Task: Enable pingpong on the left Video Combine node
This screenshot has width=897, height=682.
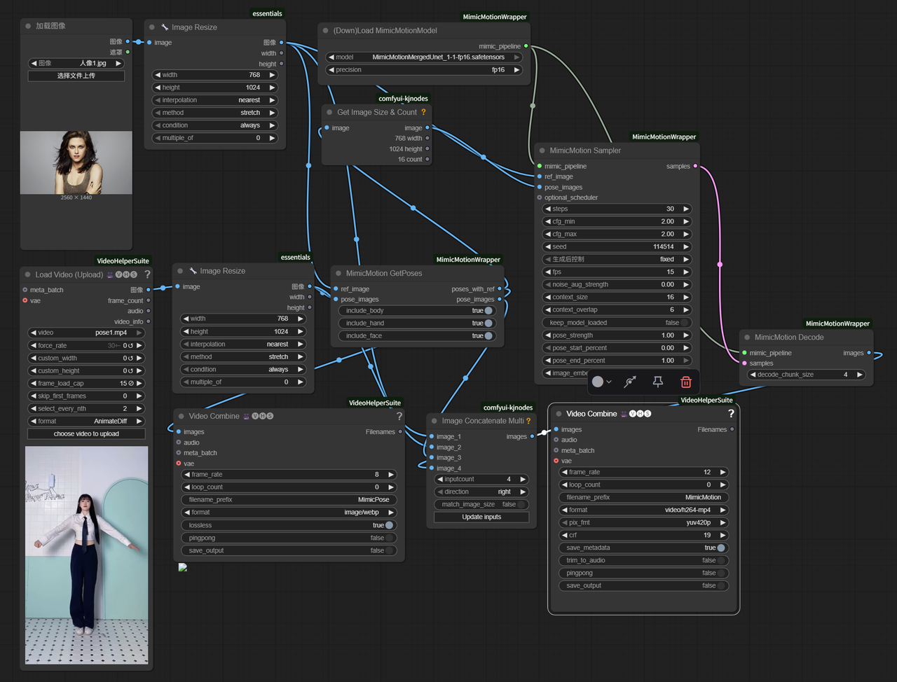Action: (390, 538)
